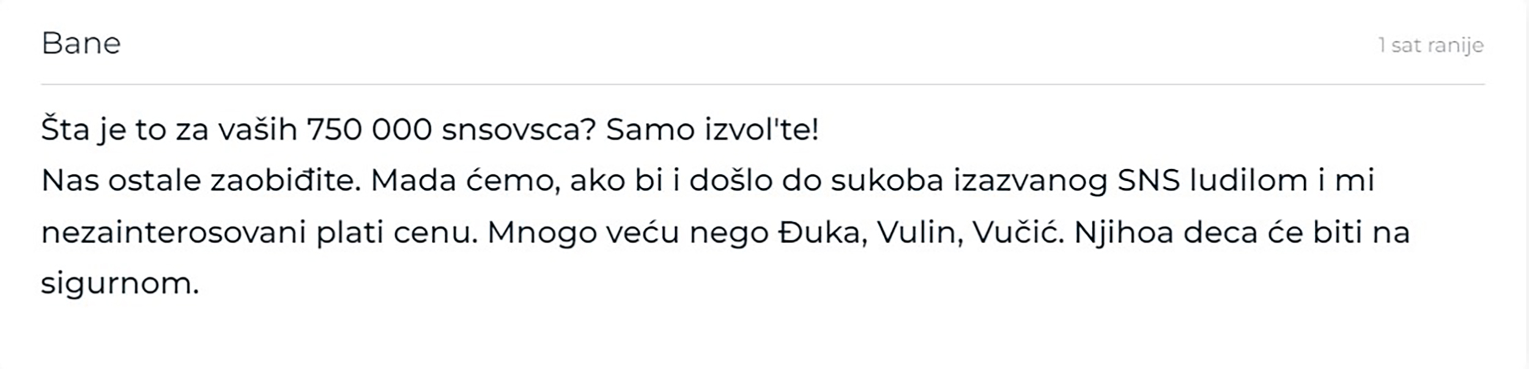The width and height of the screenshot is (1529, 369).
Task: Click the commenter name Bane
Action: pyautogui.click(x=81, y=43)
